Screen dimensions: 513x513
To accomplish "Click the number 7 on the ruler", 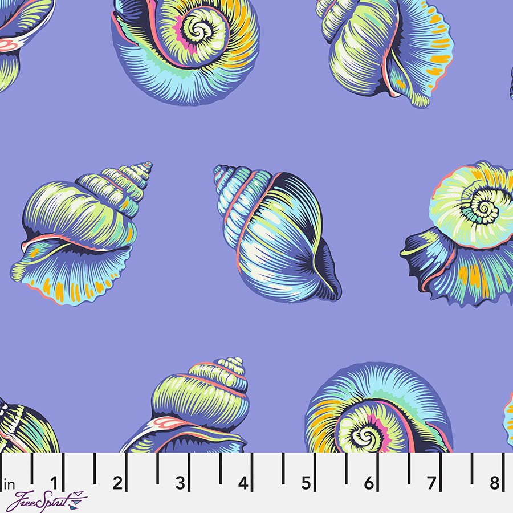I will [x=431, y=483].
